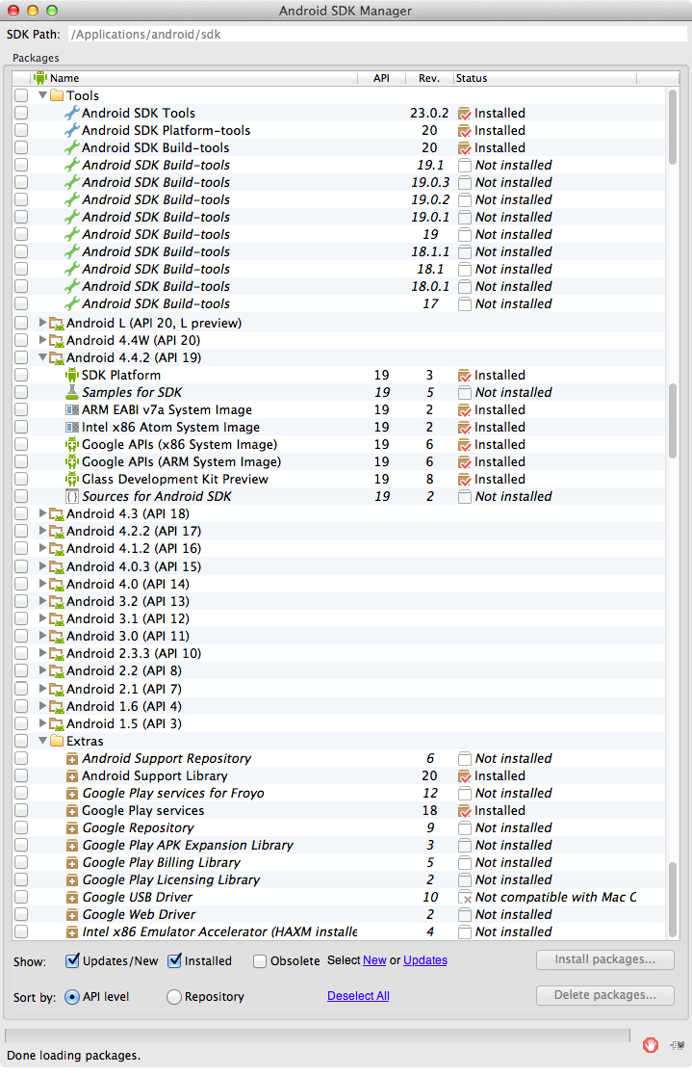Screen dimensions: 692x1075
Task: Click the Delete packages button
Action: [605, 995]
